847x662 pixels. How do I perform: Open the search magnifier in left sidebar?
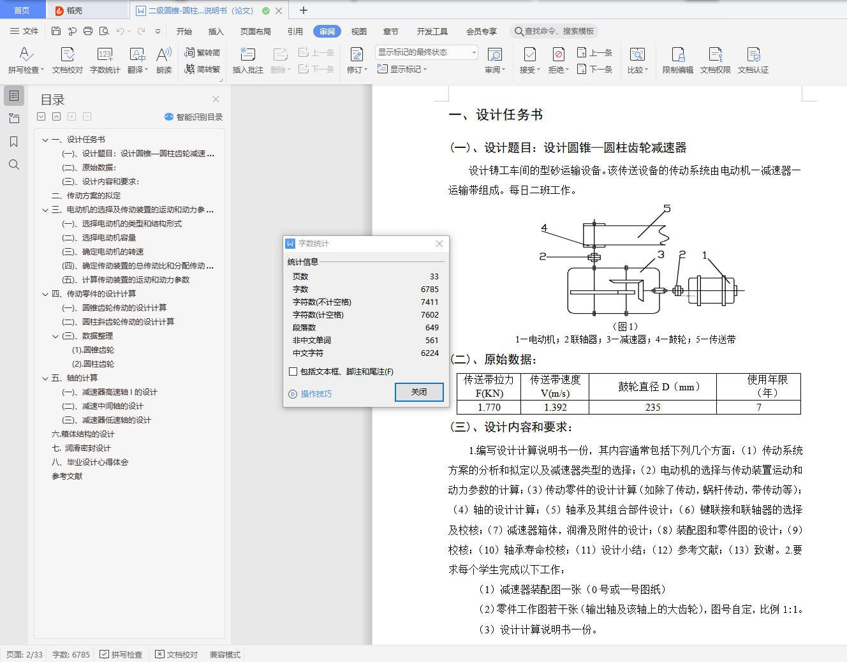pos(14,165)
